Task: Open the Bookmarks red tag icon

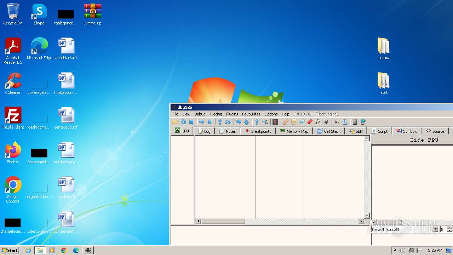Action: 310,122
